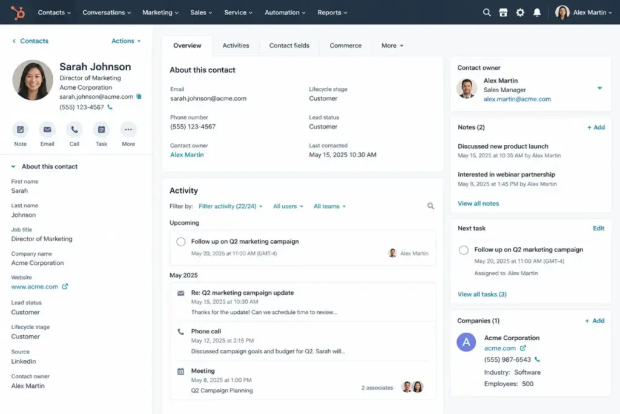Select the Overview tab

[187, 45]
